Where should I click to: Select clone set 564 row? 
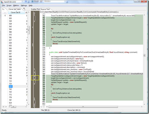pos(18,29)
